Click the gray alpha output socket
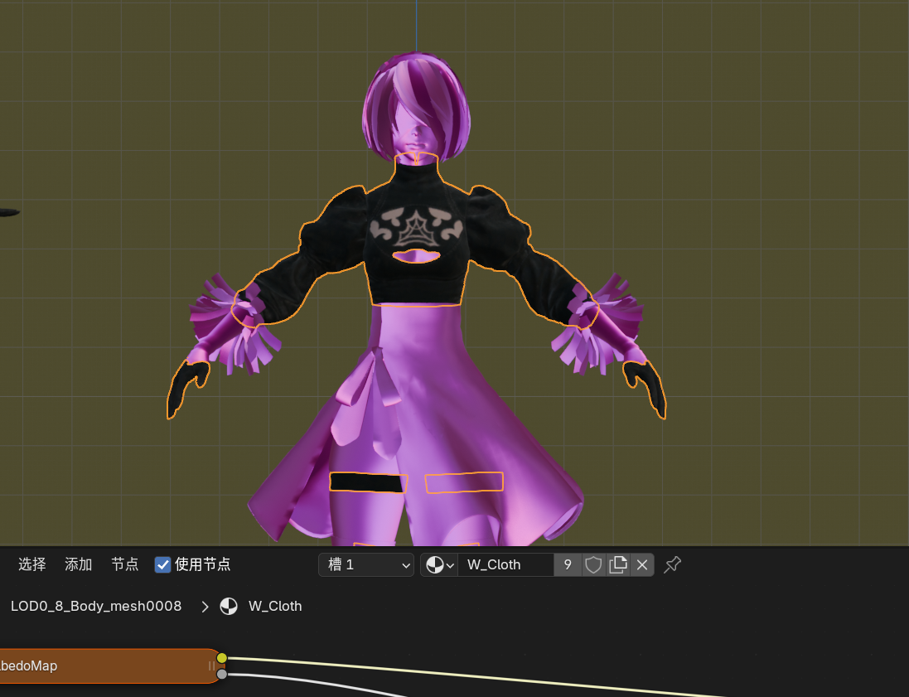909x697 pixels. (x=222, y=675)
